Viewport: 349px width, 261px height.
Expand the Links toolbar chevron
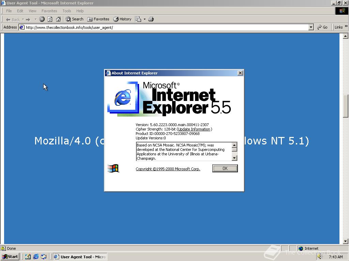pos(346,26)
